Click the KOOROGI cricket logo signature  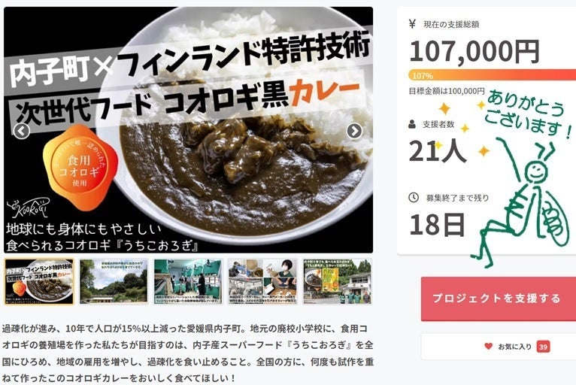pos(27,208)
